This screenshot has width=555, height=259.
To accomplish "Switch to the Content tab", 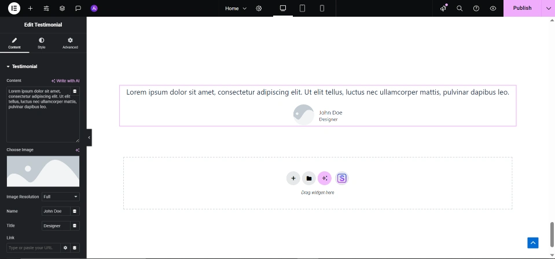I will [x=14, y=43].
